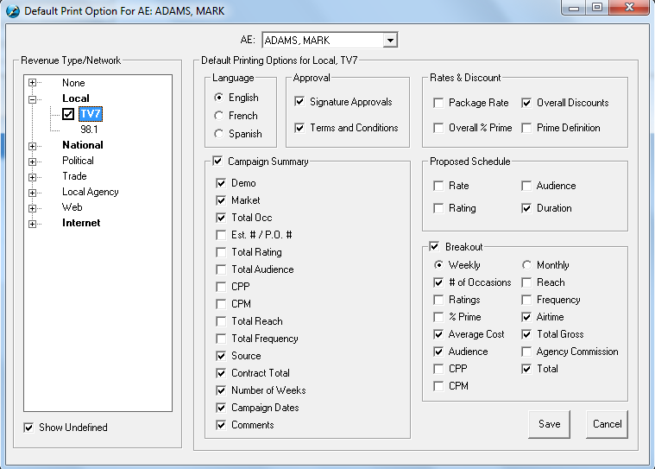Viewport: 655px width, 469px height.
Task: Click inside the AE name field
Action: click(321, 41)
